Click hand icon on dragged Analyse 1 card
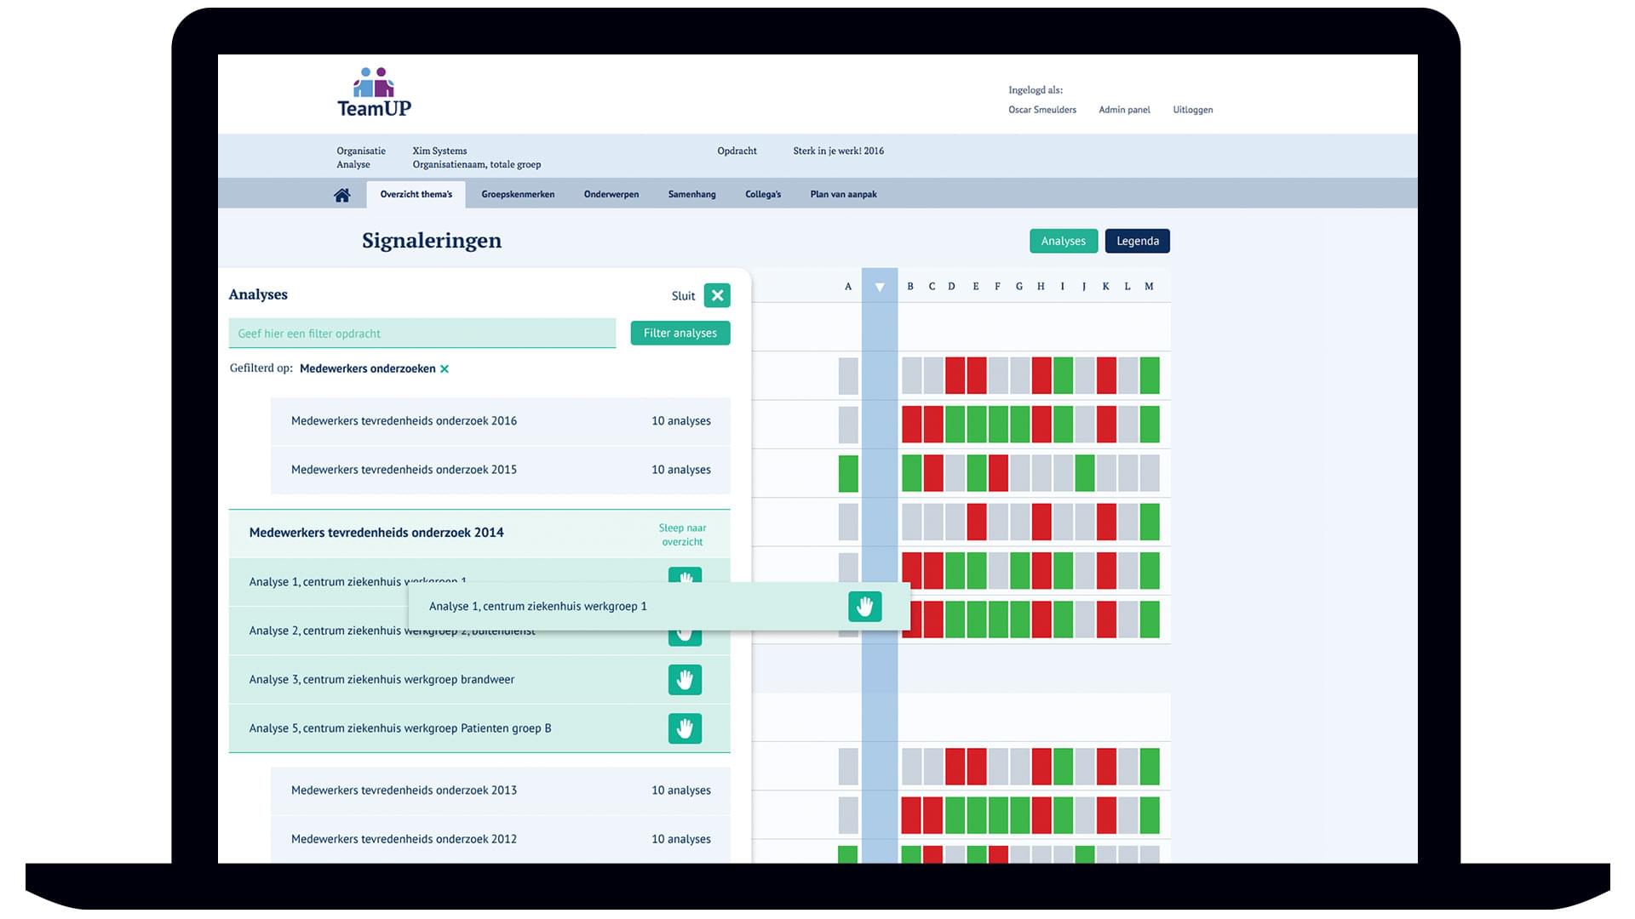1635x919 pixels. [864, 607]
